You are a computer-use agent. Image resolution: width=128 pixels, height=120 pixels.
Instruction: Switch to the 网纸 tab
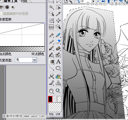click(24, 1)
